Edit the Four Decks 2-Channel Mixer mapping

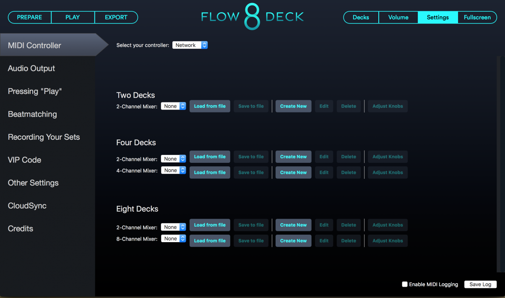click(x=324, y=157)
